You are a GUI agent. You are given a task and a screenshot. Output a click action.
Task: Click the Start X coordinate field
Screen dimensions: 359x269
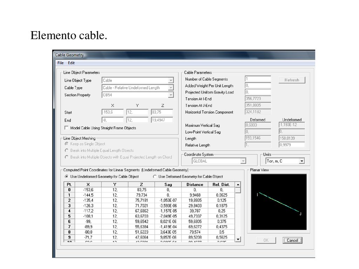(113, 112)
